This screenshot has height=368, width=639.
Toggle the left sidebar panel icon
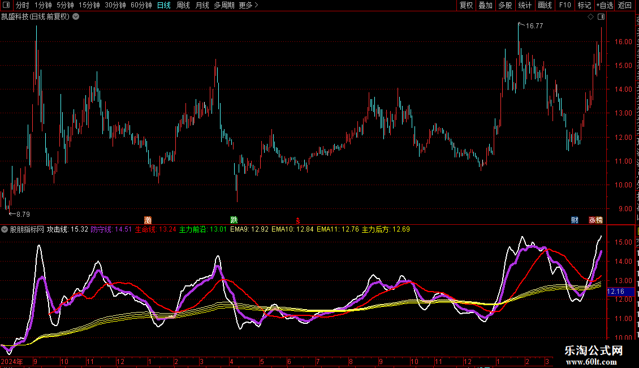6,5
